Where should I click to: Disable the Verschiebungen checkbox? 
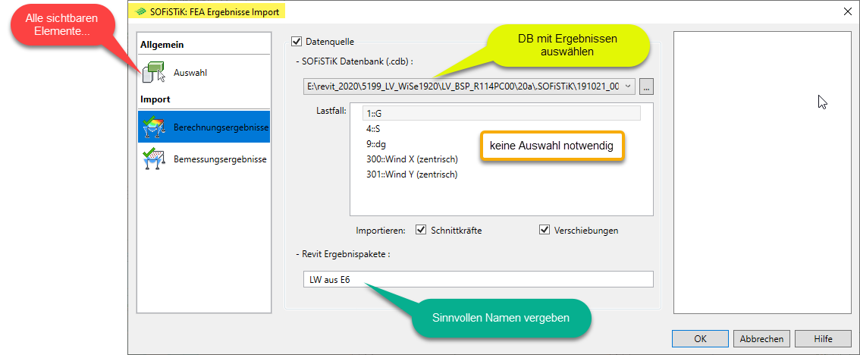tap(544, 230)
